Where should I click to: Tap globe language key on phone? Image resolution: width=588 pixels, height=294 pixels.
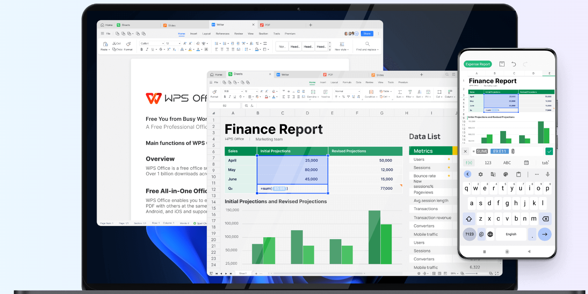coord(490,234)
